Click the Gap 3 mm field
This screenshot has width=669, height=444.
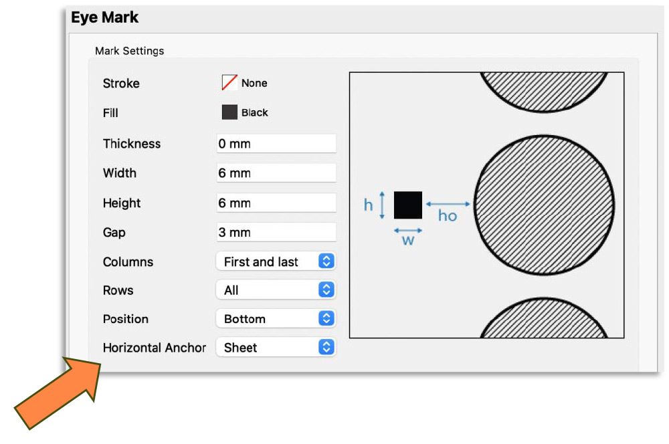click(x=276, y=233)
